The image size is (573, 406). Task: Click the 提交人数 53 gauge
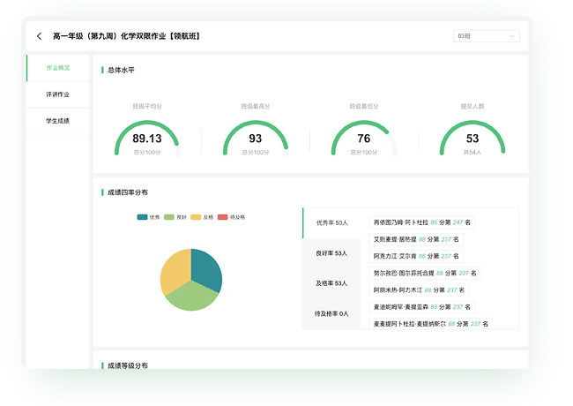coord(473,139)
